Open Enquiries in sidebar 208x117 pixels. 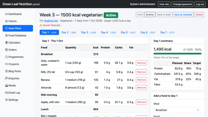18,78
